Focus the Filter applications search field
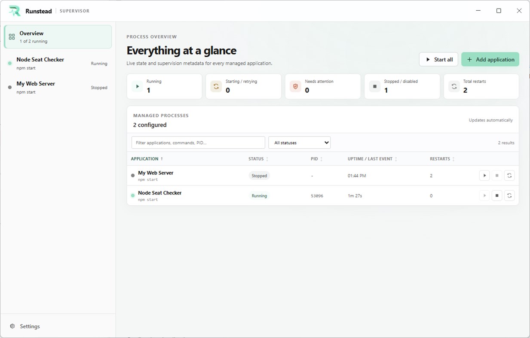Viewport: 530px width, 338px height. click(x=198, y=143)
